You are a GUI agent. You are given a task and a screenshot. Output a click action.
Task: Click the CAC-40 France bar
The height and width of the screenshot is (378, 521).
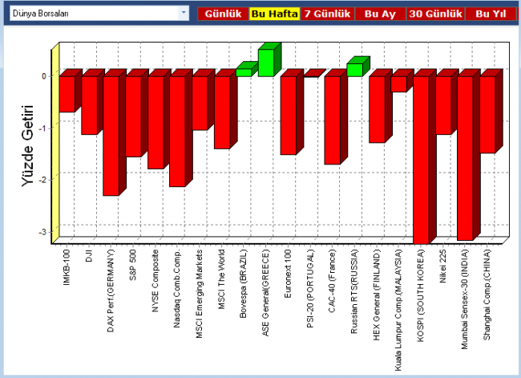tap(333, 120)
